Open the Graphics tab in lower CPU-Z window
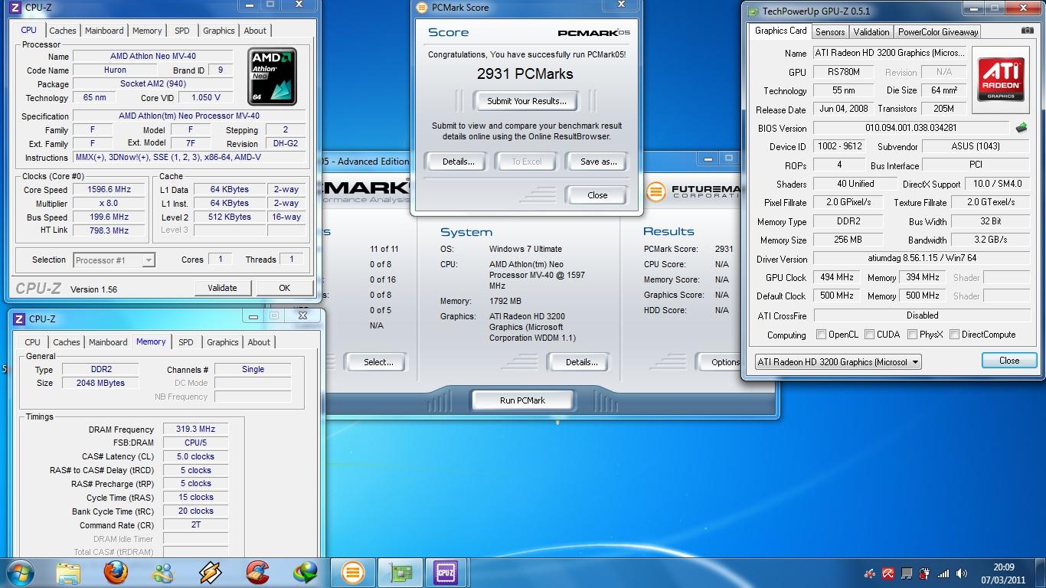The width and height of the screenshot is (1046, 588). click(223, 342)
